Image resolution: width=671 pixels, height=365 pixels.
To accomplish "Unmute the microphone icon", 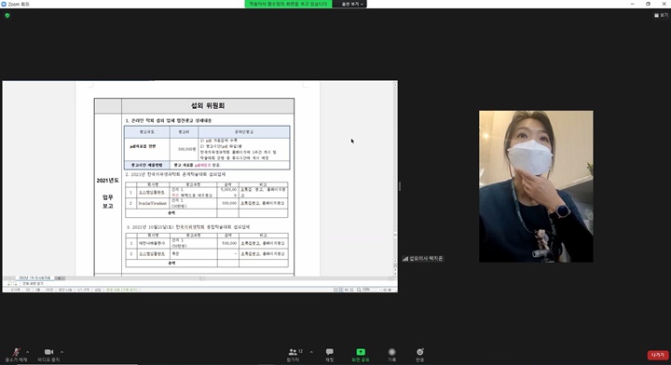I will (16, 352).
